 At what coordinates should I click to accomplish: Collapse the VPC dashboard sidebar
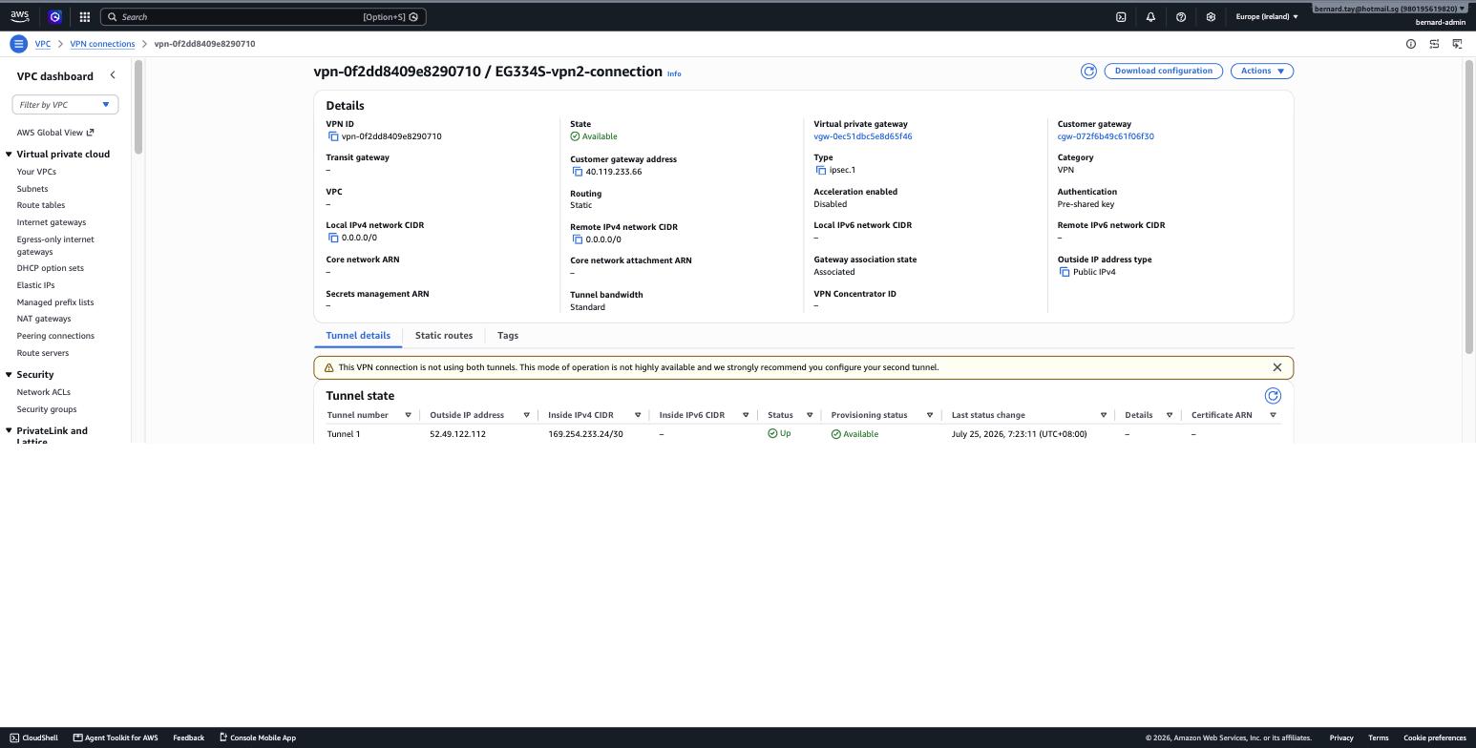(x=113, y=75)
